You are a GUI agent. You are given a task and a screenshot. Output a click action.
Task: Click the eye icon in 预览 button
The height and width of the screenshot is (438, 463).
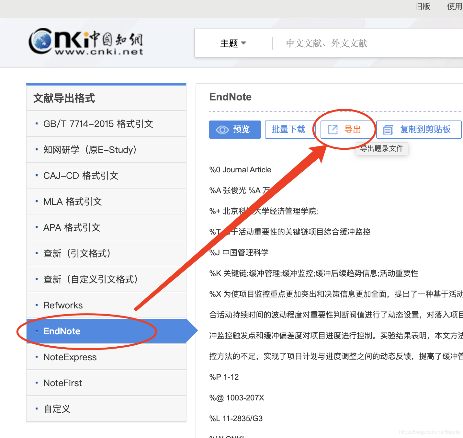(x=222, y=130)
